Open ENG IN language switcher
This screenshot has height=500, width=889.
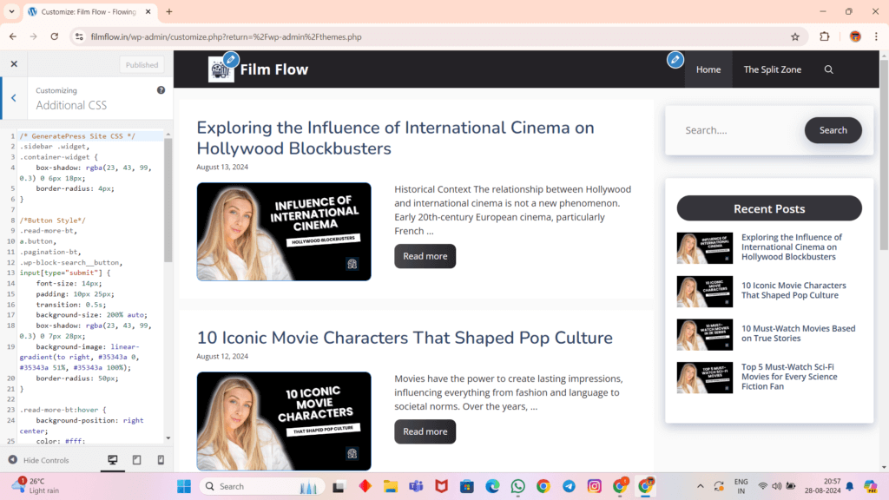pos(741,486)
